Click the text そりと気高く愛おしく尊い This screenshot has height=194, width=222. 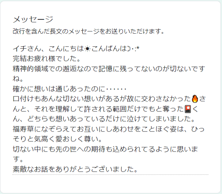(x=57, y=139)
